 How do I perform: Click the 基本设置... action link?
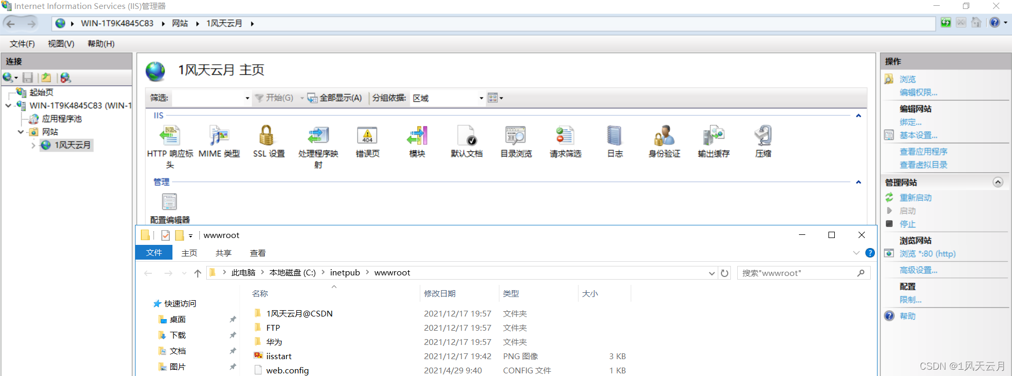918,135
